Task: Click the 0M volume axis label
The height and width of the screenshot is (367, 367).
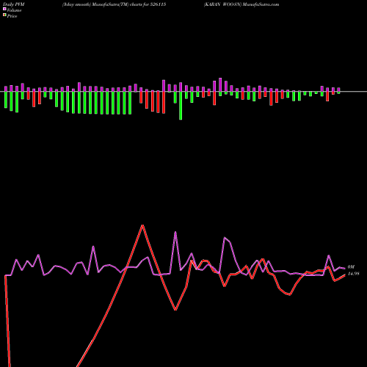Action: click(x=351, y=267)
